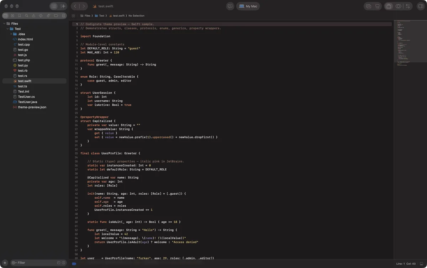This screenshot has height=268, width=427.
Task: Open the No Selection breadcrumb menu
Action: (137, 16)
